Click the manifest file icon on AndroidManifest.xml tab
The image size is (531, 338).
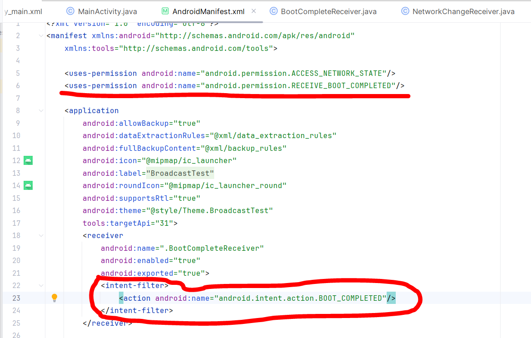click(x=164, y=11)
